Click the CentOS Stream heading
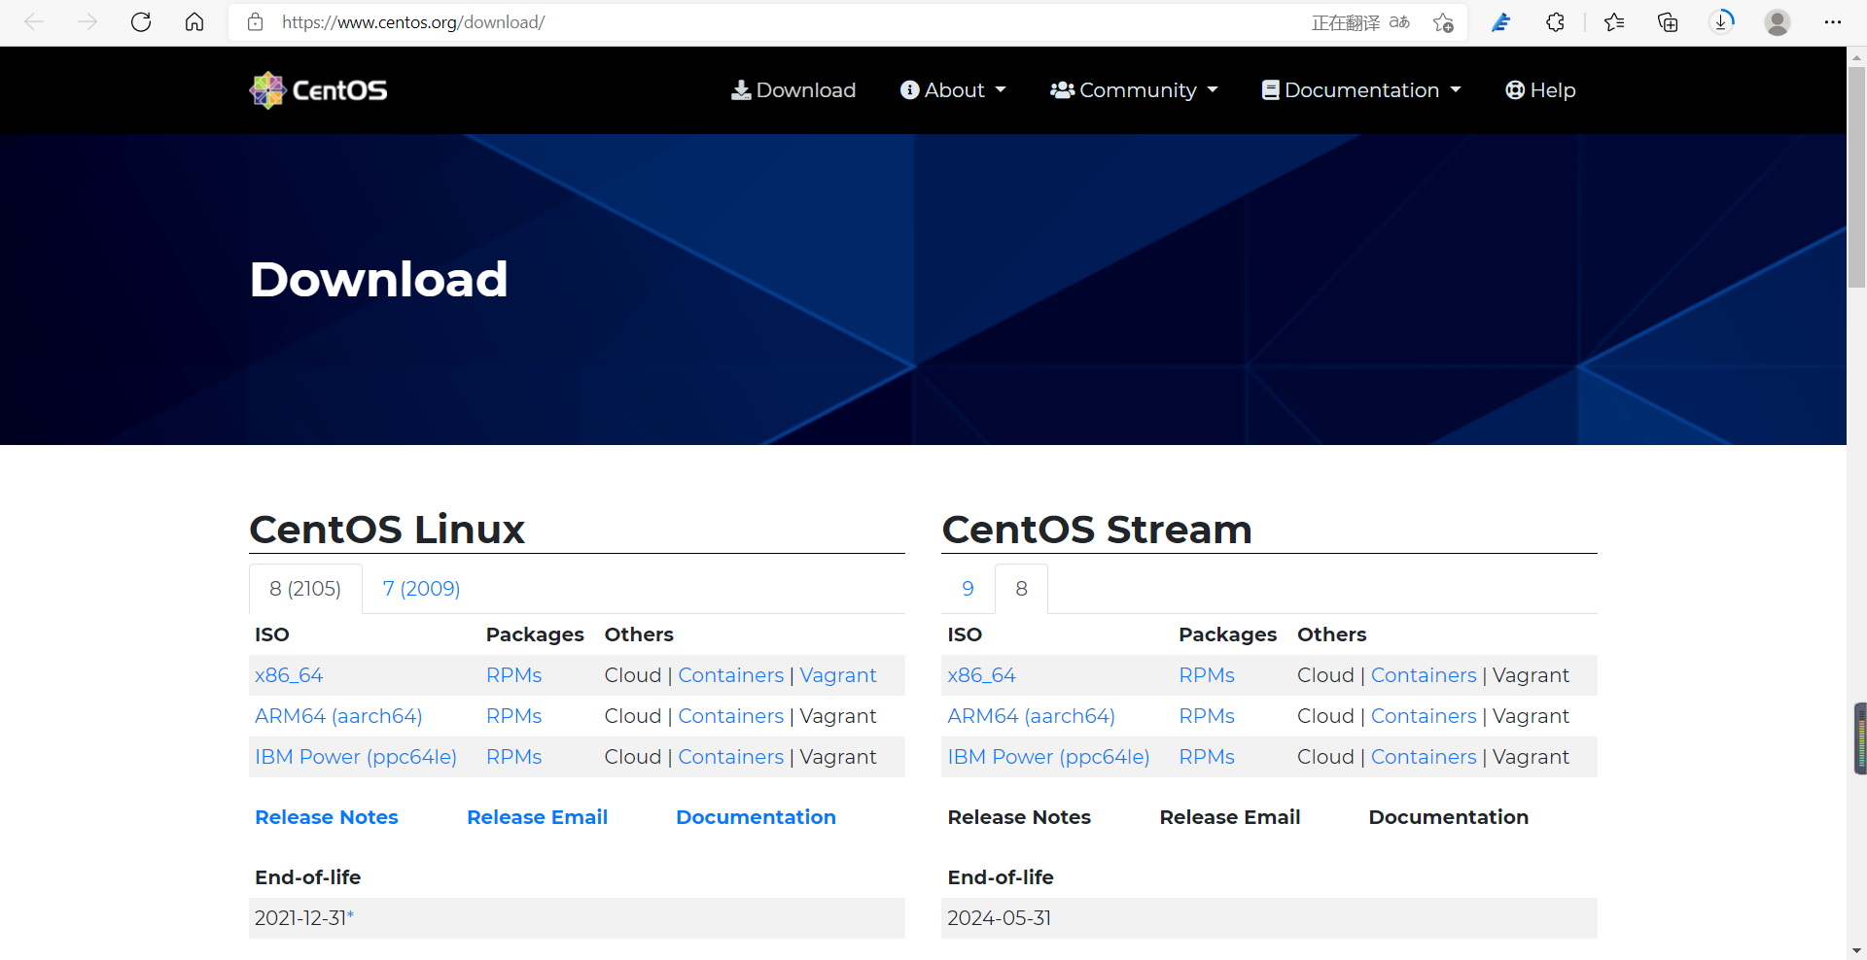The width and height of the screenshot is (1867, 960). point(1097,530)
